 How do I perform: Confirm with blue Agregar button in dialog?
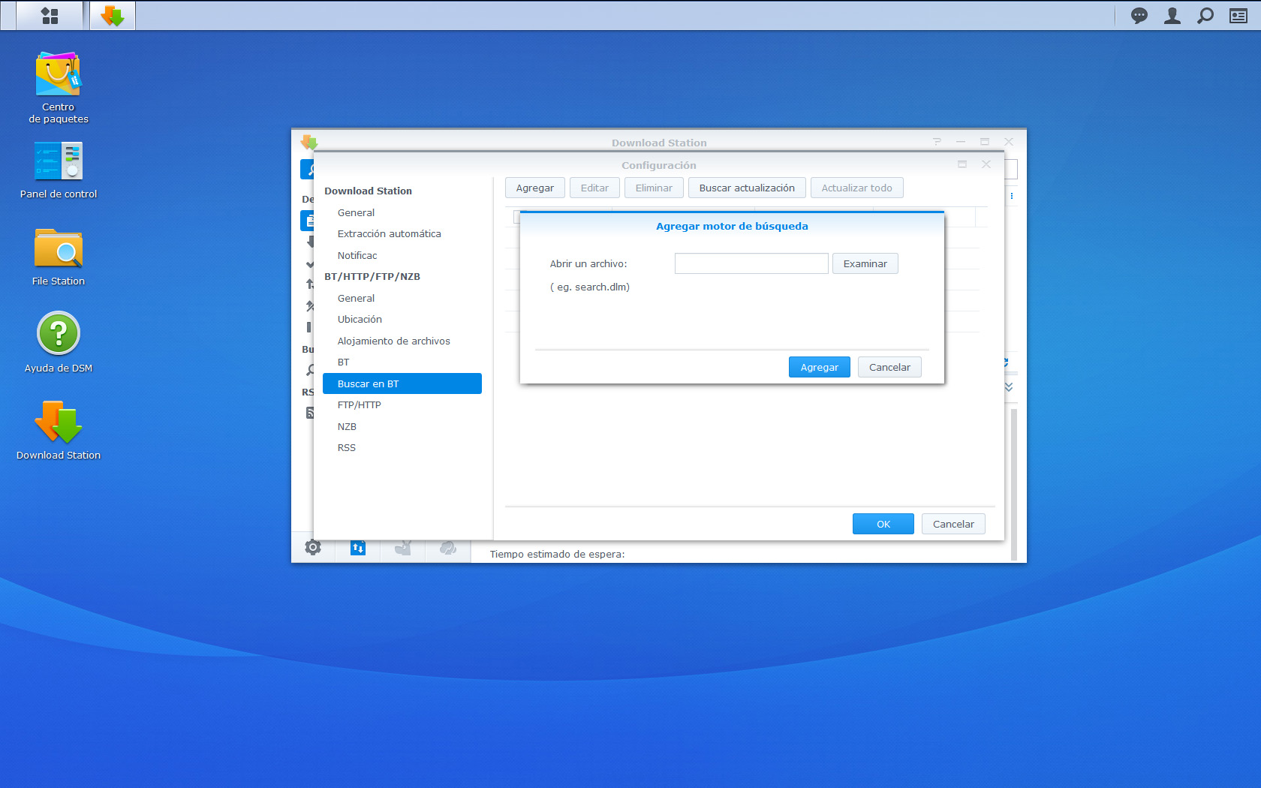point(820,367)
